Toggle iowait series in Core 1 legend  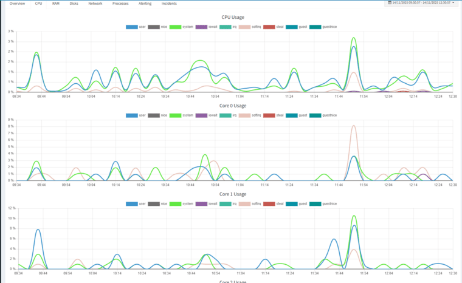click(x=206, y=204)
